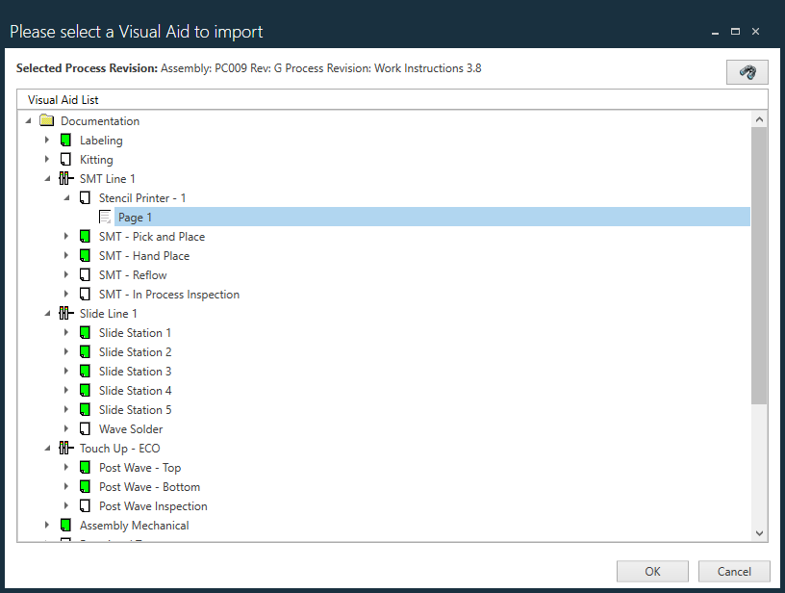Viewport: 785px width, 593px height.
Task: Click the Cancel button
Action: point(734,571)
